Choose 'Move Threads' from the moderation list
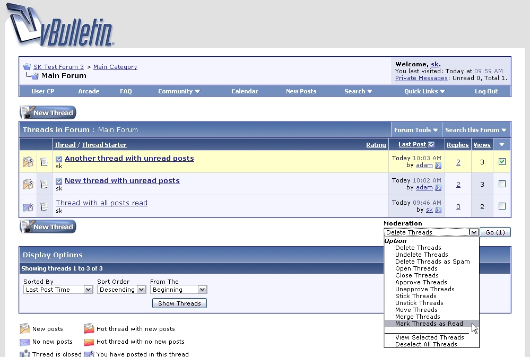 tap(416, 310)
